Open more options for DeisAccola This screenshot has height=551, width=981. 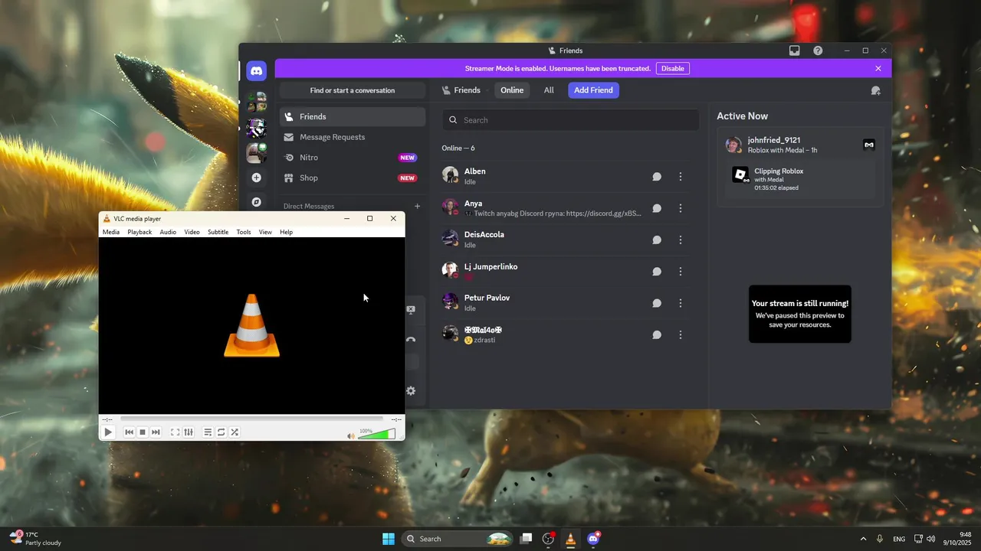[x=681, y=240]
